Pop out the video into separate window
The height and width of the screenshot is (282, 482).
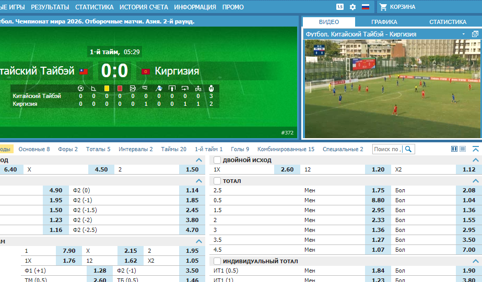475,34
